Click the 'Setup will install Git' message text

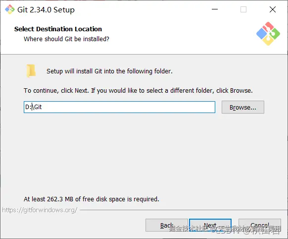click(x=109, y=71)
